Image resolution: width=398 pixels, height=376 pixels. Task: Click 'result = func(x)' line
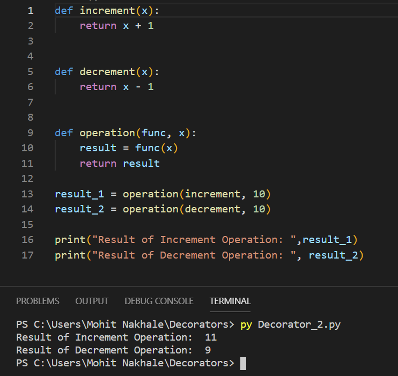(x=129, y=148)
